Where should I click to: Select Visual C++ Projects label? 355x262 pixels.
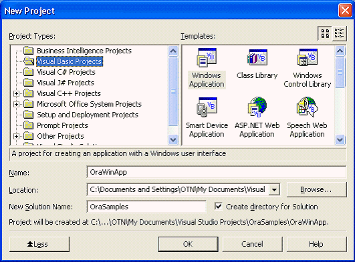click(69, 93)
